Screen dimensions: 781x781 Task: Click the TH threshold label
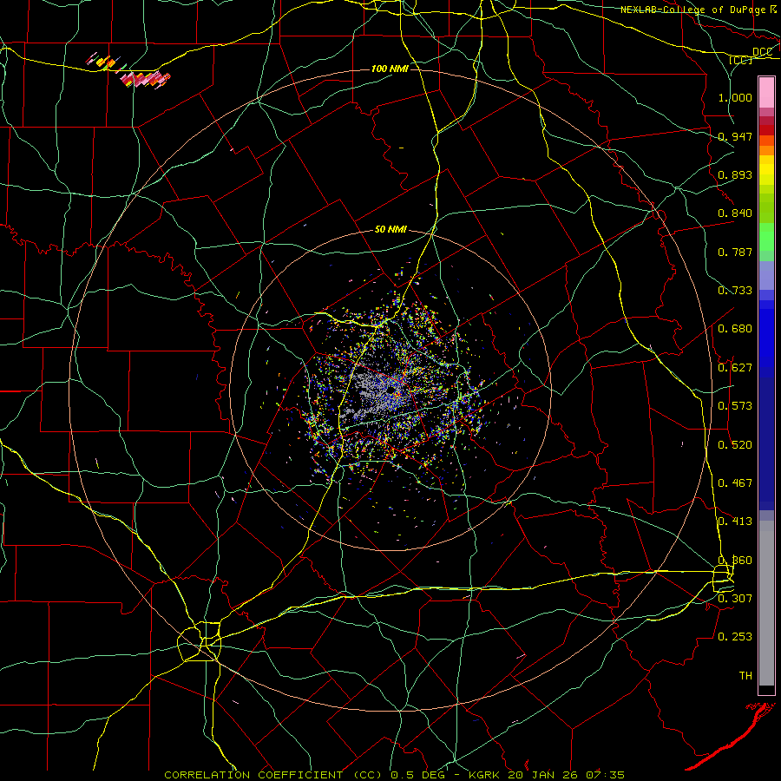tap(745, 676)
